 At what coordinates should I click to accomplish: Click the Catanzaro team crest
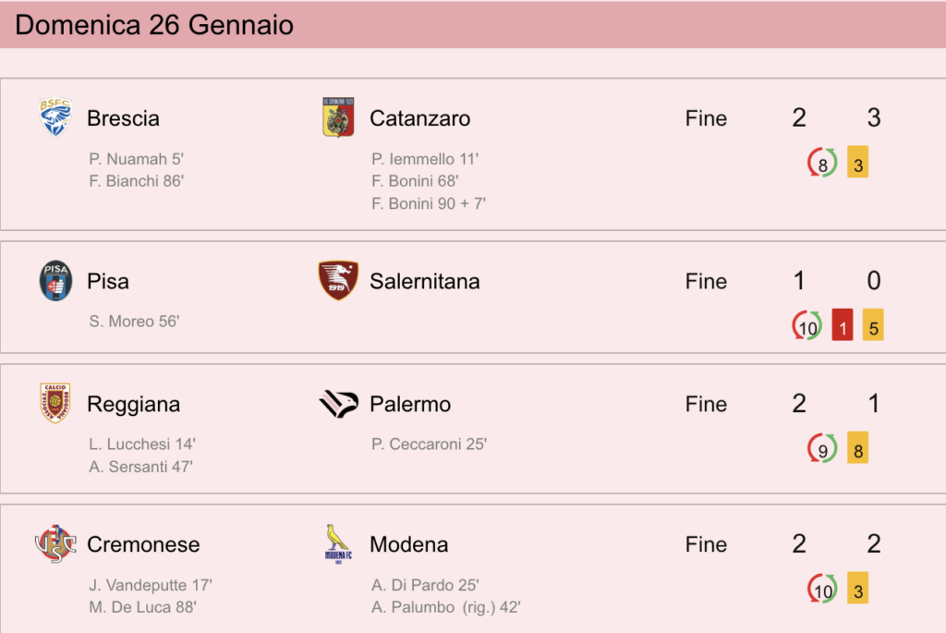coord(338,117)
